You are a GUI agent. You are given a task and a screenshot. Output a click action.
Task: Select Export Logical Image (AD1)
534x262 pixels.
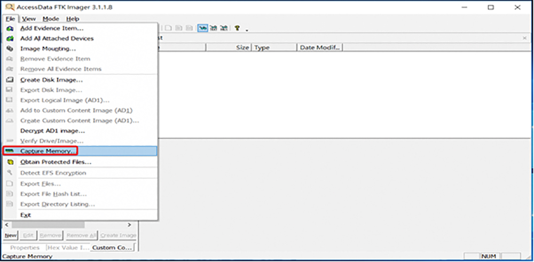(x=80, y=100)
